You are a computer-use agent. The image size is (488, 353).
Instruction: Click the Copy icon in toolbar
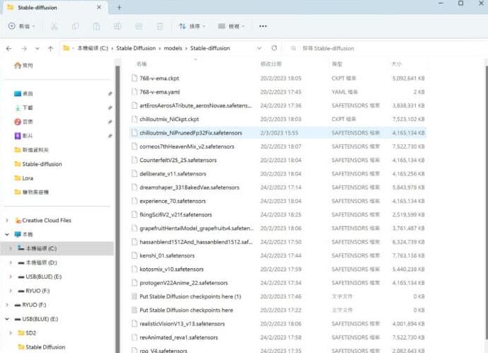tap(75, 26)
